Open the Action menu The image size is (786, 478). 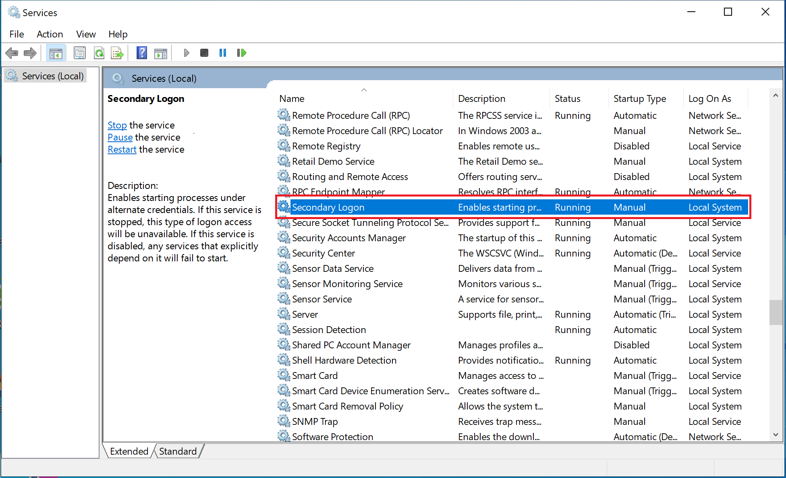pos(50,34)
